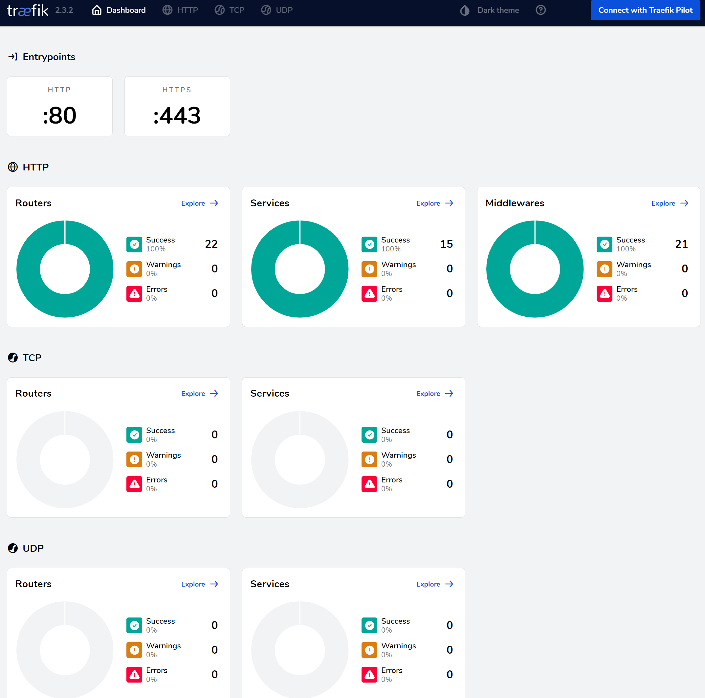Explore UDP Services

click(435, 584)
